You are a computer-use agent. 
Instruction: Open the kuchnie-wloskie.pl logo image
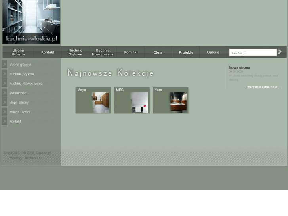pos(31,22)
